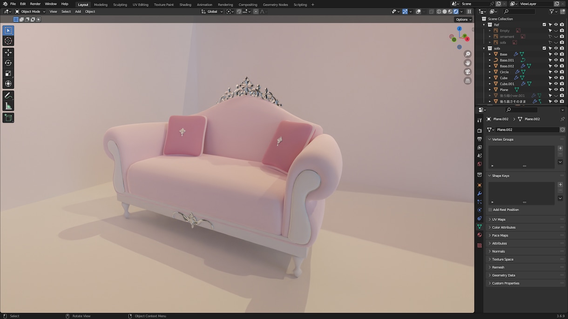This screenshot has width=568, height=319.
Task: Open the Options dropdown
Action: (x=464, y=20)
